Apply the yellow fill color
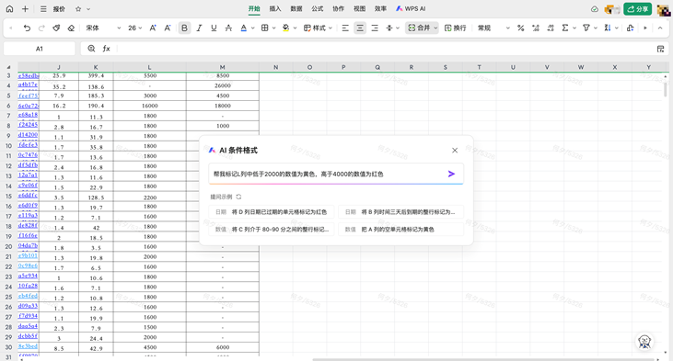 click(285, 28)
